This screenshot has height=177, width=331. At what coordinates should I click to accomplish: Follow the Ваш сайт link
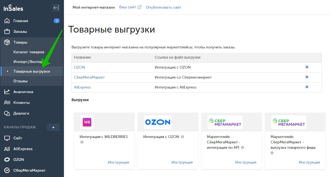(128, 7)
